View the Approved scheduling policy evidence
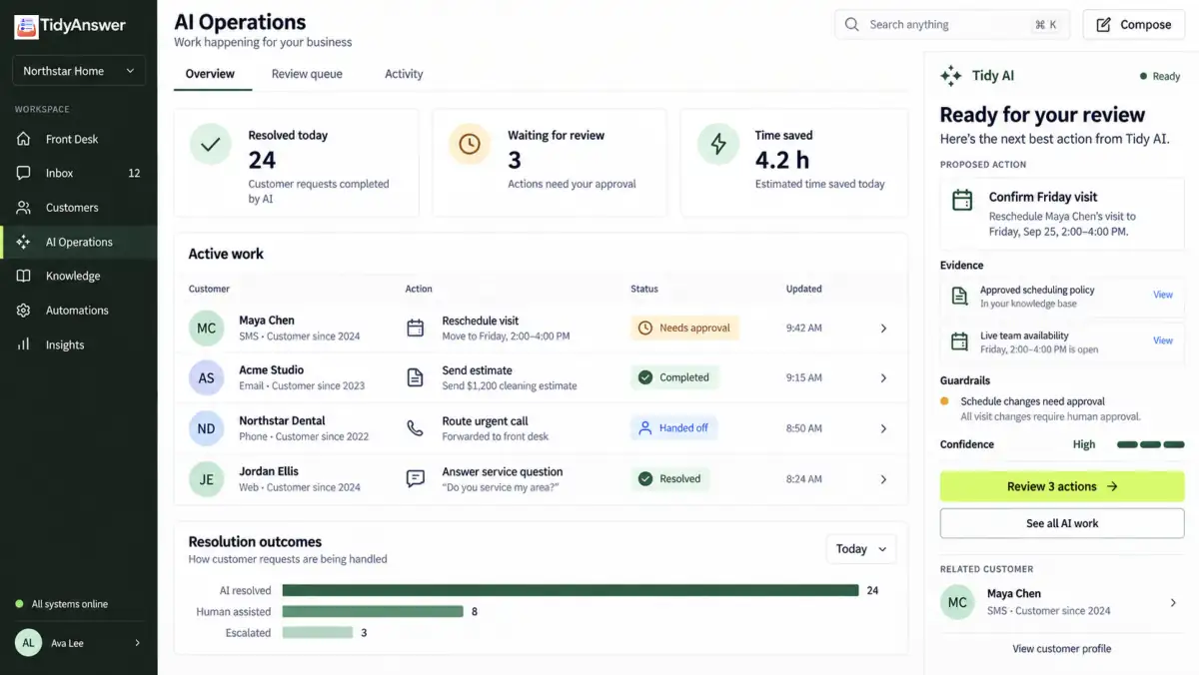The width and height of the screenshot is (1199, 675). pos(1163,295)
